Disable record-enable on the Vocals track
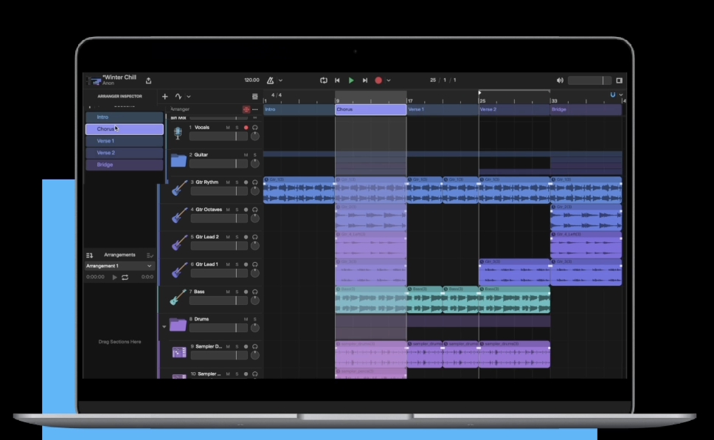 click(x=246, y=127)
